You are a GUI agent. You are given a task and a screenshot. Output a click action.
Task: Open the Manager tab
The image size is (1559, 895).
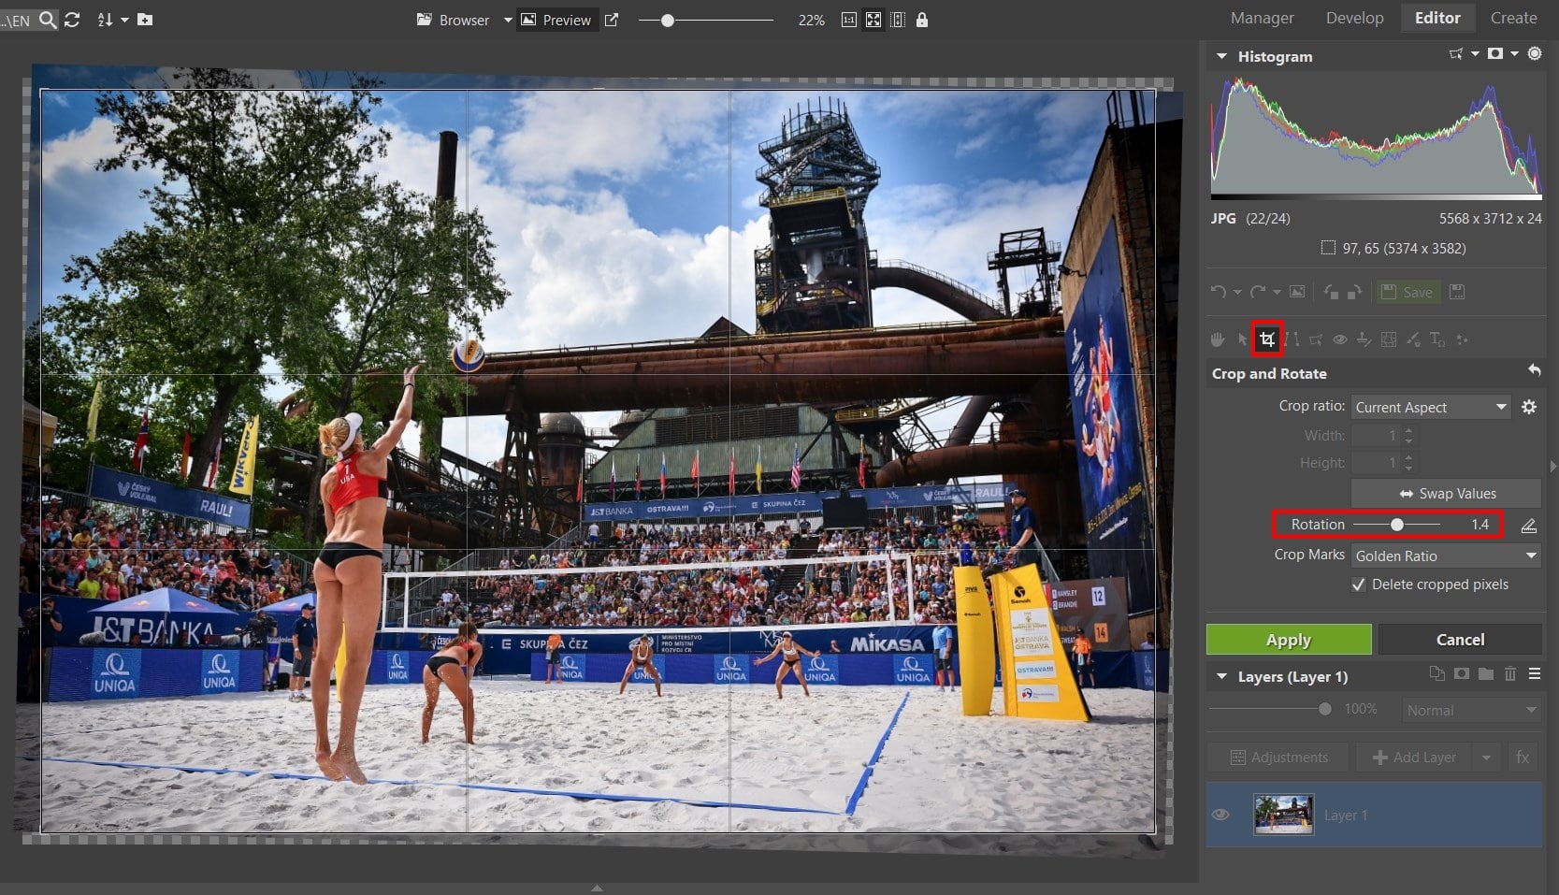[1262, 18]
